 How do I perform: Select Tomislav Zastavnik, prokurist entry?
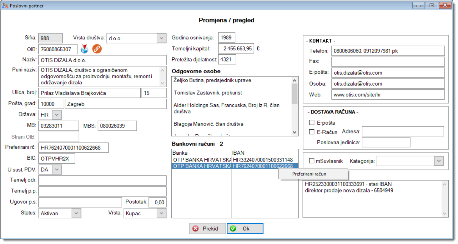(x=208, y=93)
